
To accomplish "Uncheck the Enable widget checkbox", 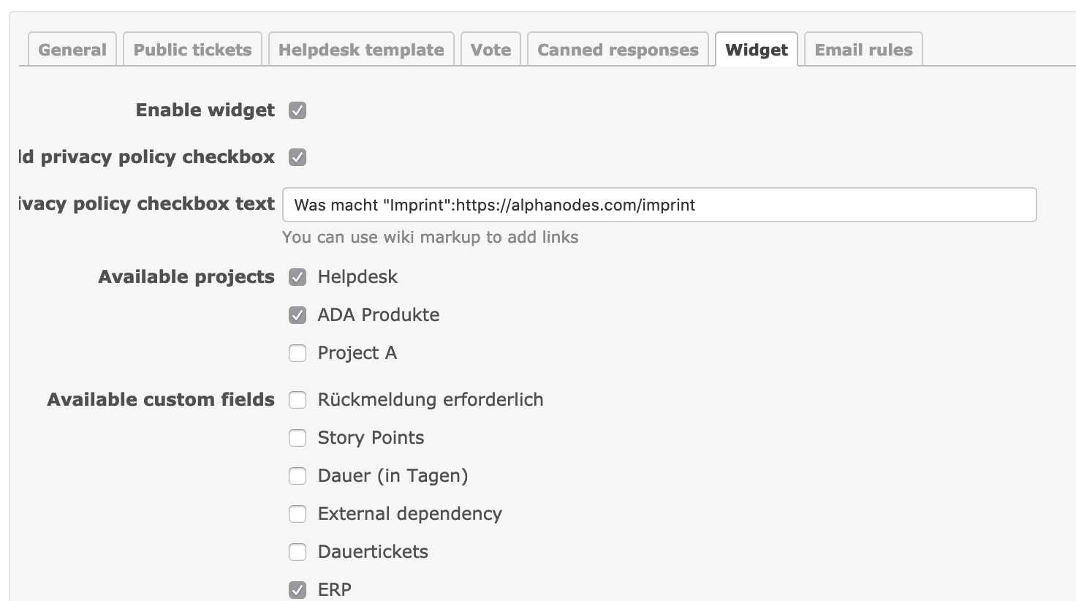I will click(298, 110).
